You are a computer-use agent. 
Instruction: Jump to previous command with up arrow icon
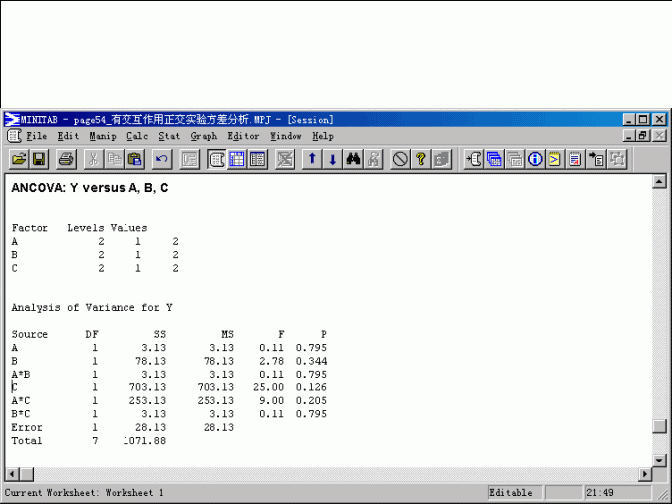pyautogui.click(x=312, y=159)
